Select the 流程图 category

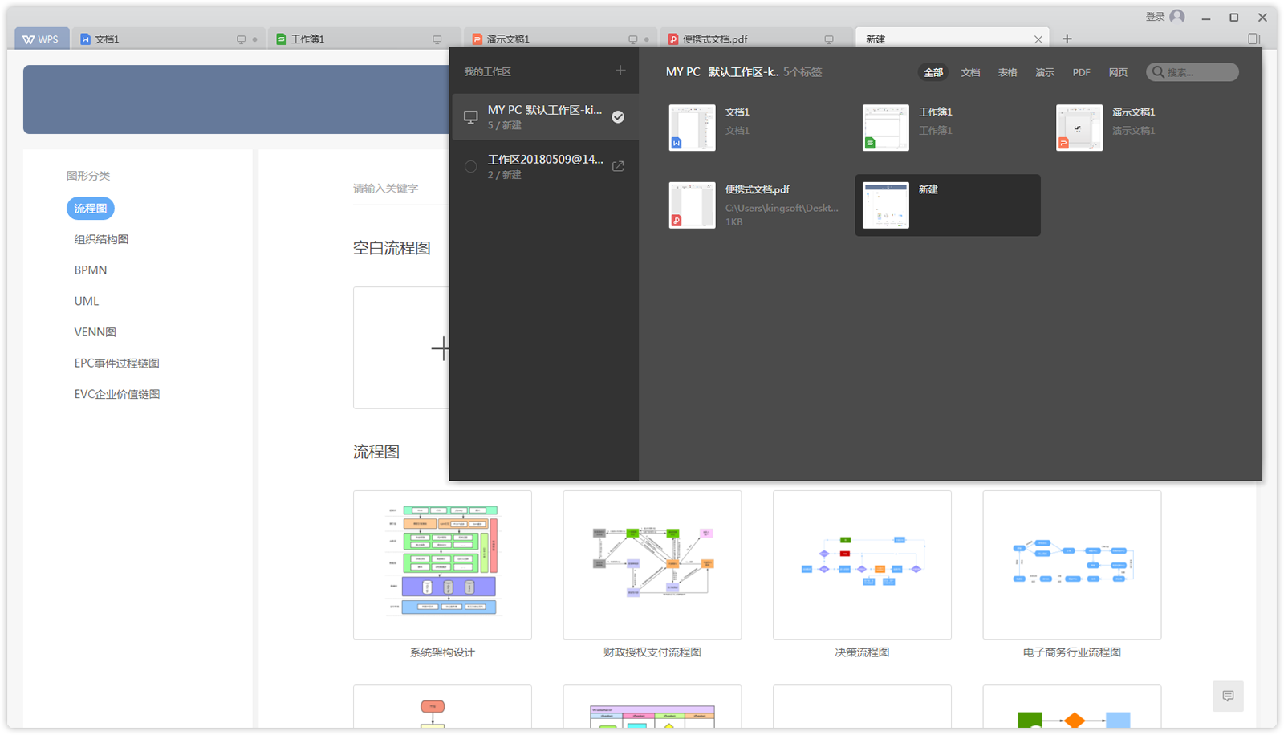[x=91, y=209]
